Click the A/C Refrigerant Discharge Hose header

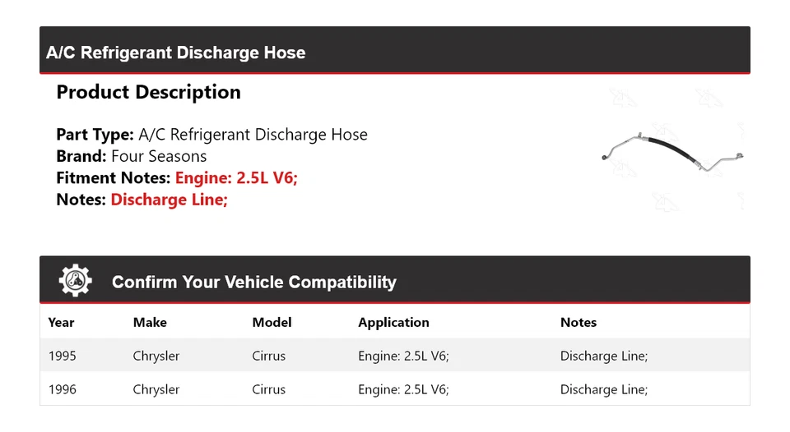pyautogui.click(x=175, y=53)
